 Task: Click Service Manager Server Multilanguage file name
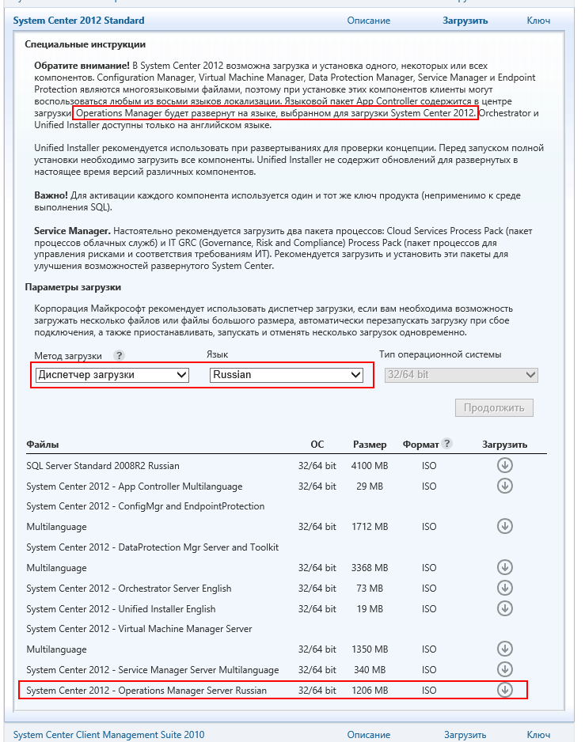[153, 670]
